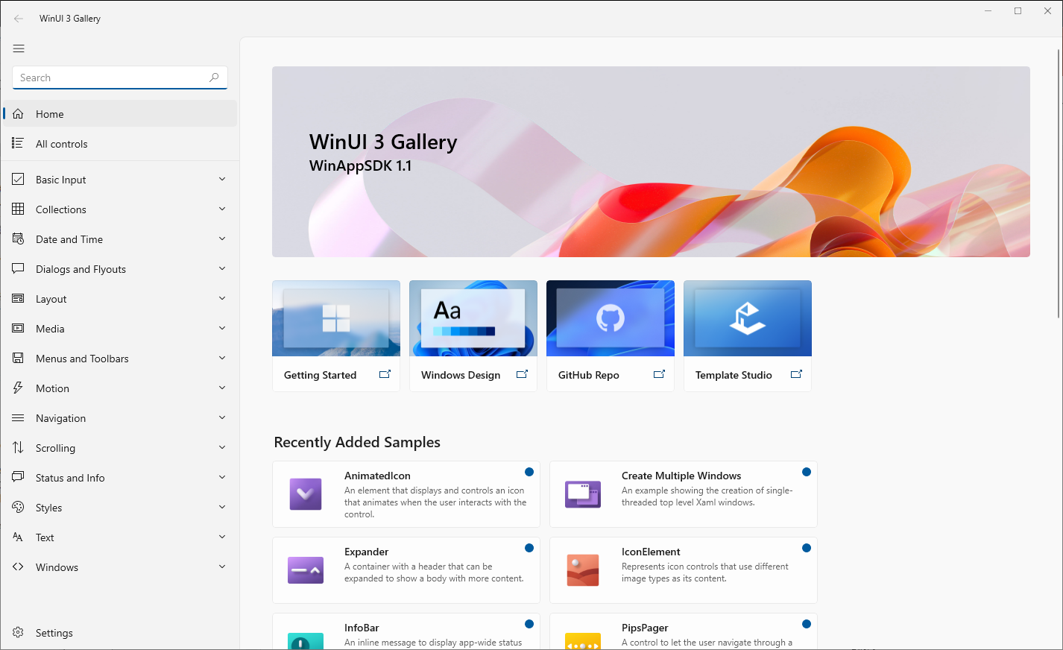Click the Scrolling arrows icon

coord(19,447)
